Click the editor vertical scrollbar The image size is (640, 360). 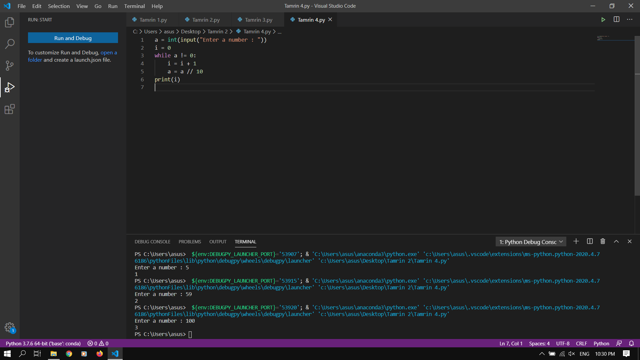pyautogui.click(x=637, y=115)
